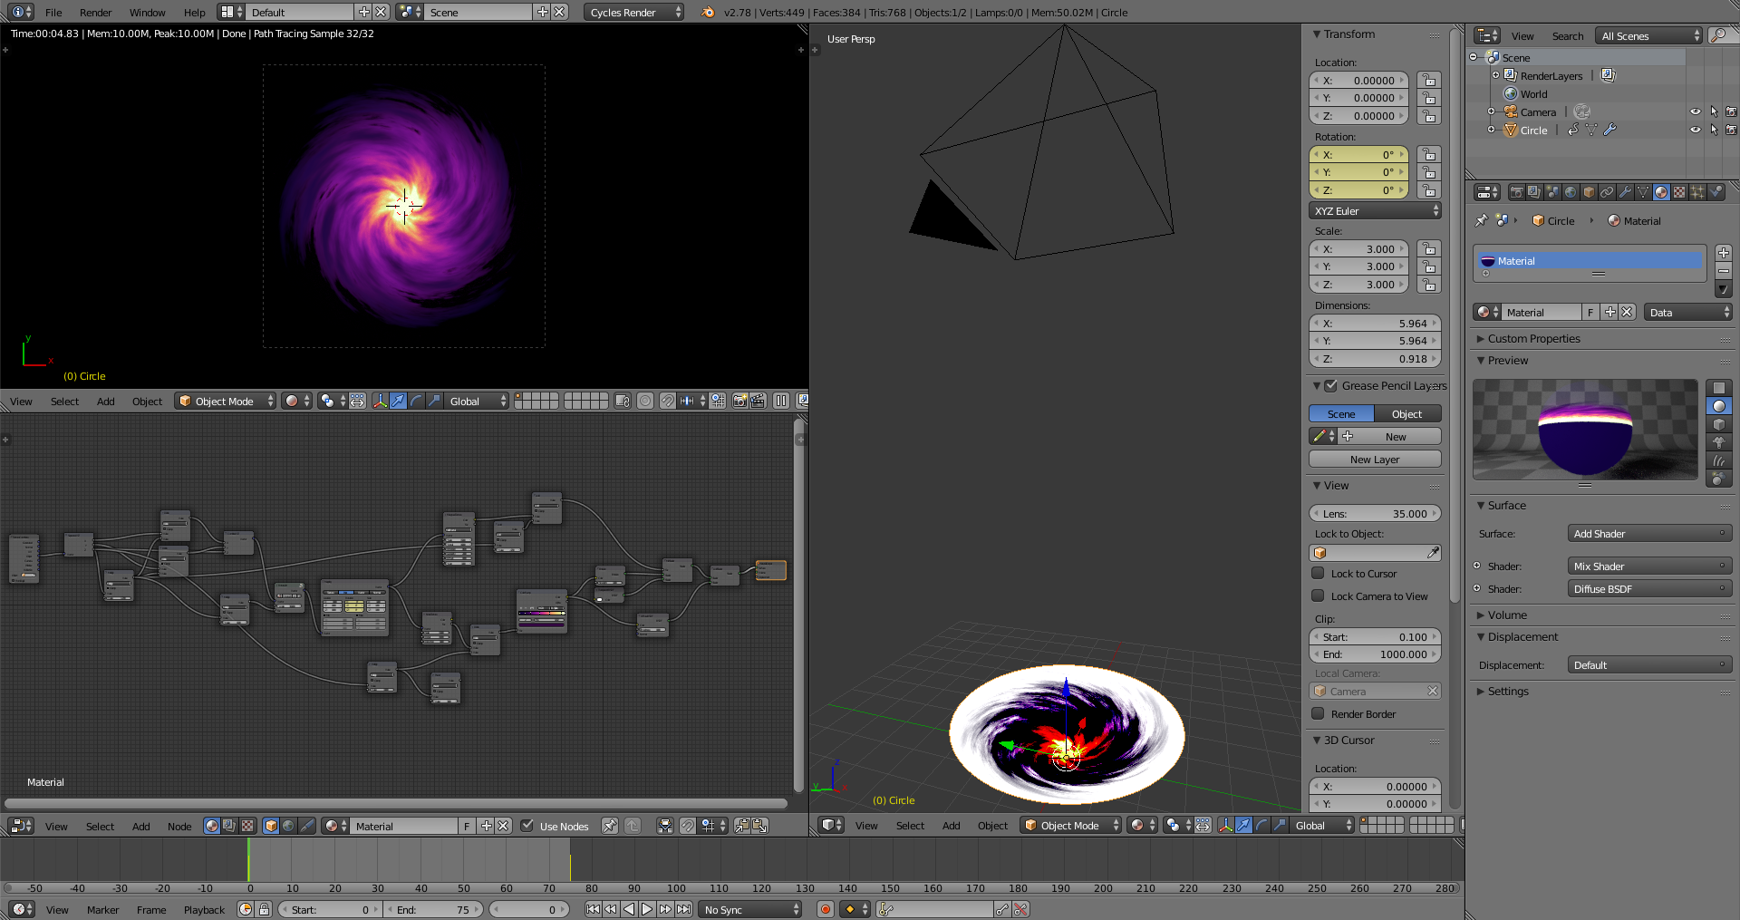Enable Lock to Cursor checkbox
This screenshot has height=920, width=1740.
1319,573
